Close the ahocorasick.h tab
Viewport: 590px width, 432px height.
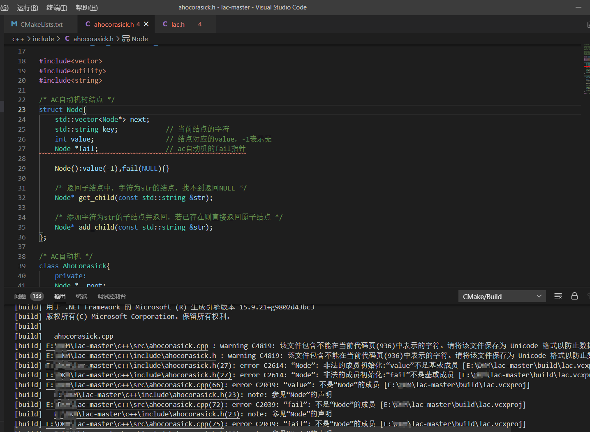pos(146,24)
